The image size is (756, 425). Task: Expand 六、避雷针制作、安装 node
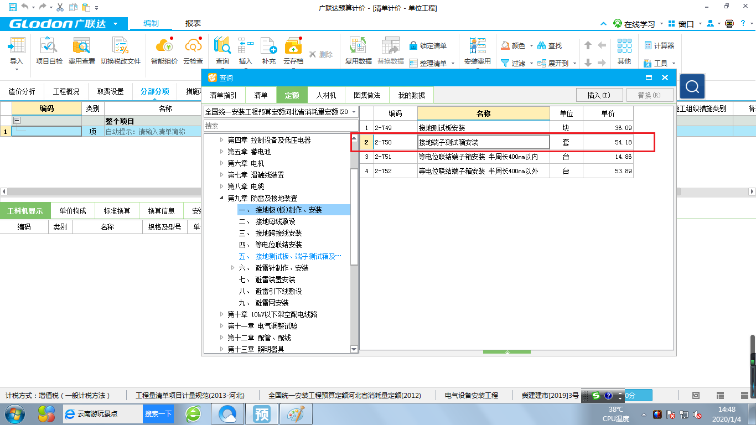[233, 268]
